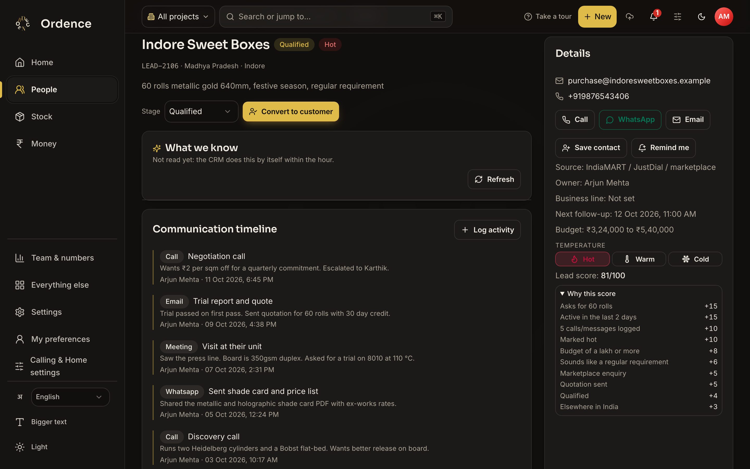Open Money in sidebar
The height and width of the screenshot is (469, 750).
(62, 144)
